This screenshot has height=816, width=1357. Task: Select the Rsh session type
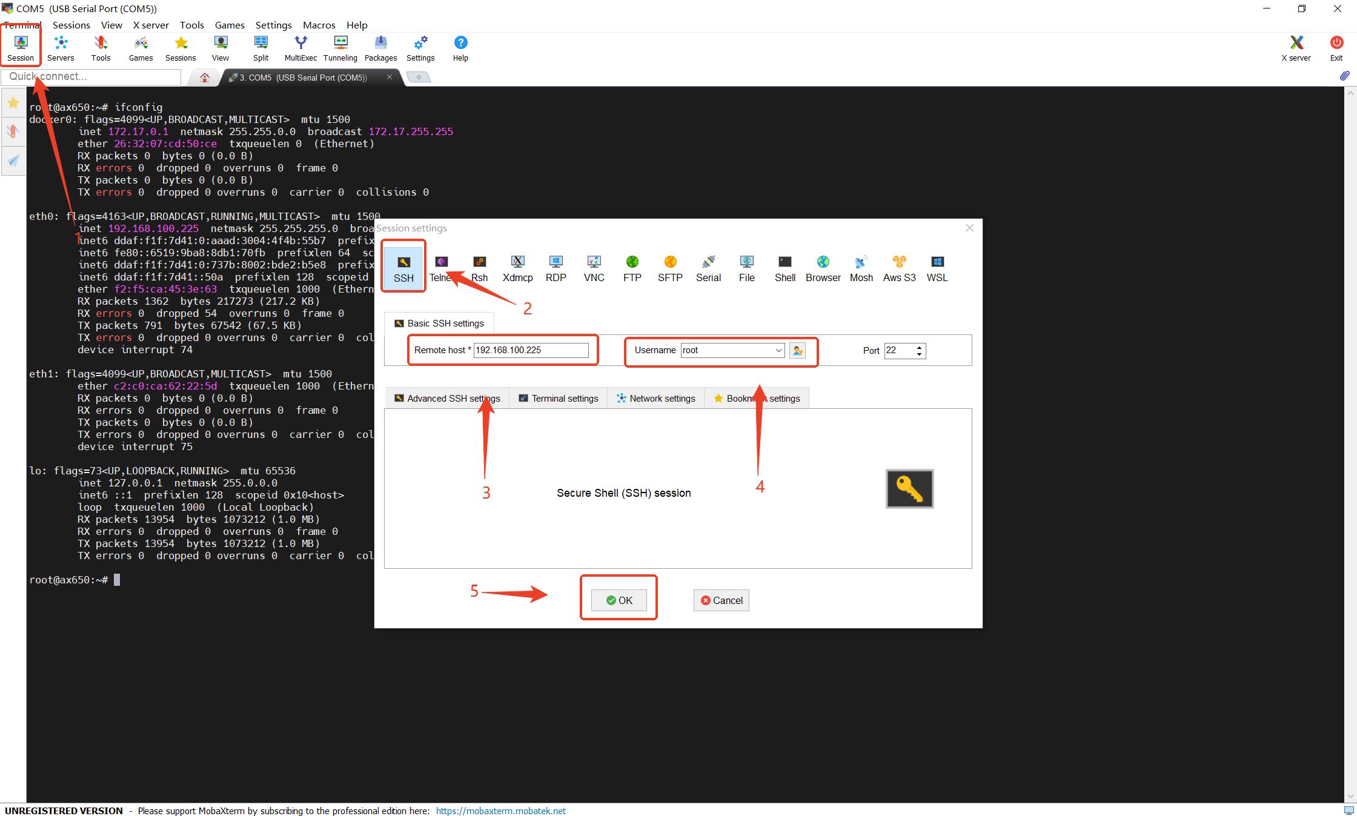click(479, 268)
